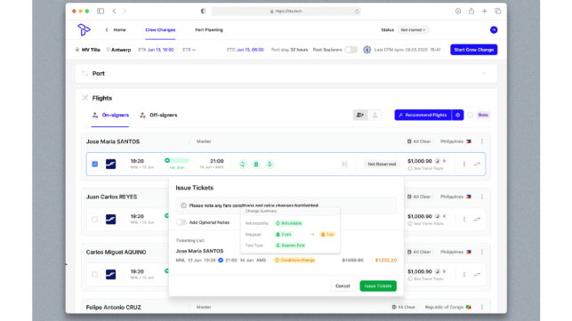Click the Tilla logo icon
572x321 pixels.
[x=84, y=29]
